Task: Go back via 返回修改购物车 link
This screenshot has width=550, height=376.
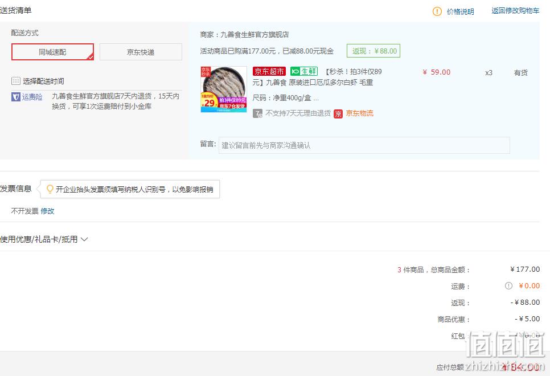Action: click(515, 11)
